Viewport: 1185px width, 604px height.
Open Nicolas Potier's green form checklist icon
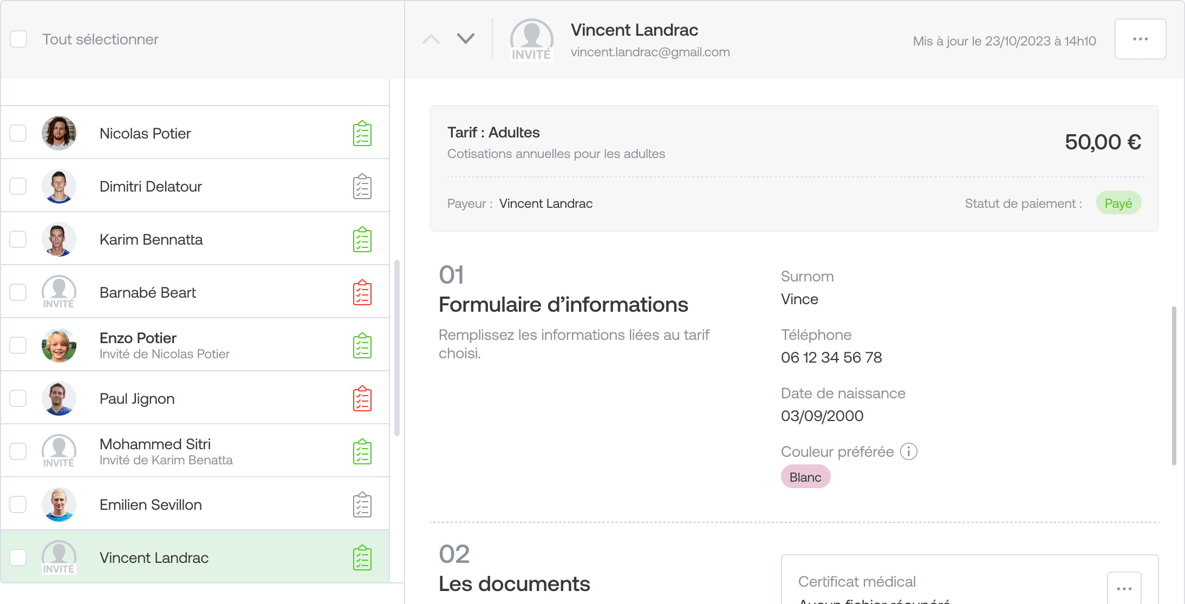362,133
